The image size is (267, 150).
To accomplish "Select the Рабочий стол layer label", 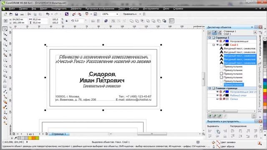I will click(238, 95).
